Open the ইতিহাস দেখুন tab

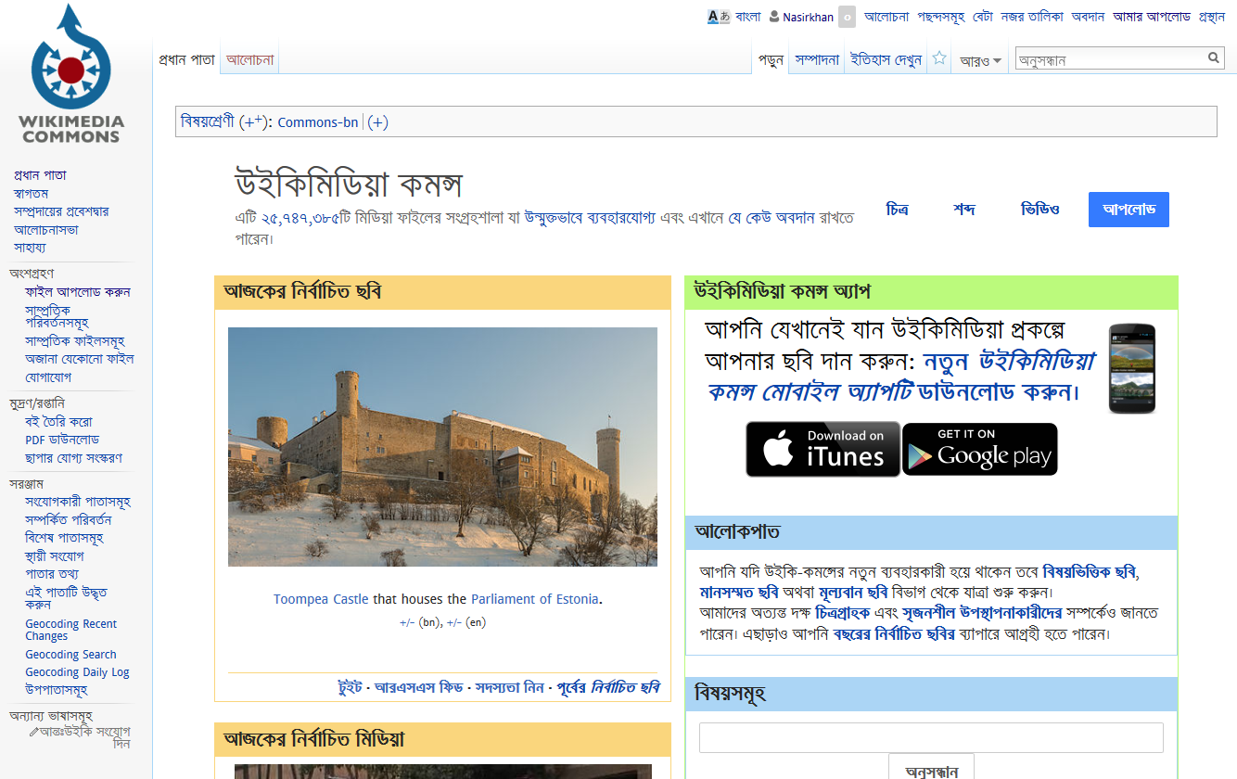coord(884,57)
